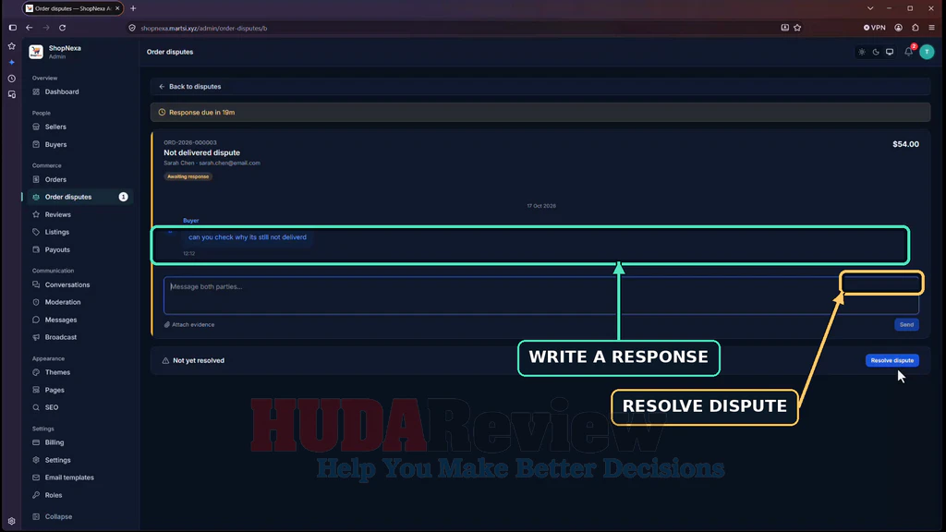Open Buyers section
Image resolution: width=946 pixels, height=532 pixels.
click(55, 144)
